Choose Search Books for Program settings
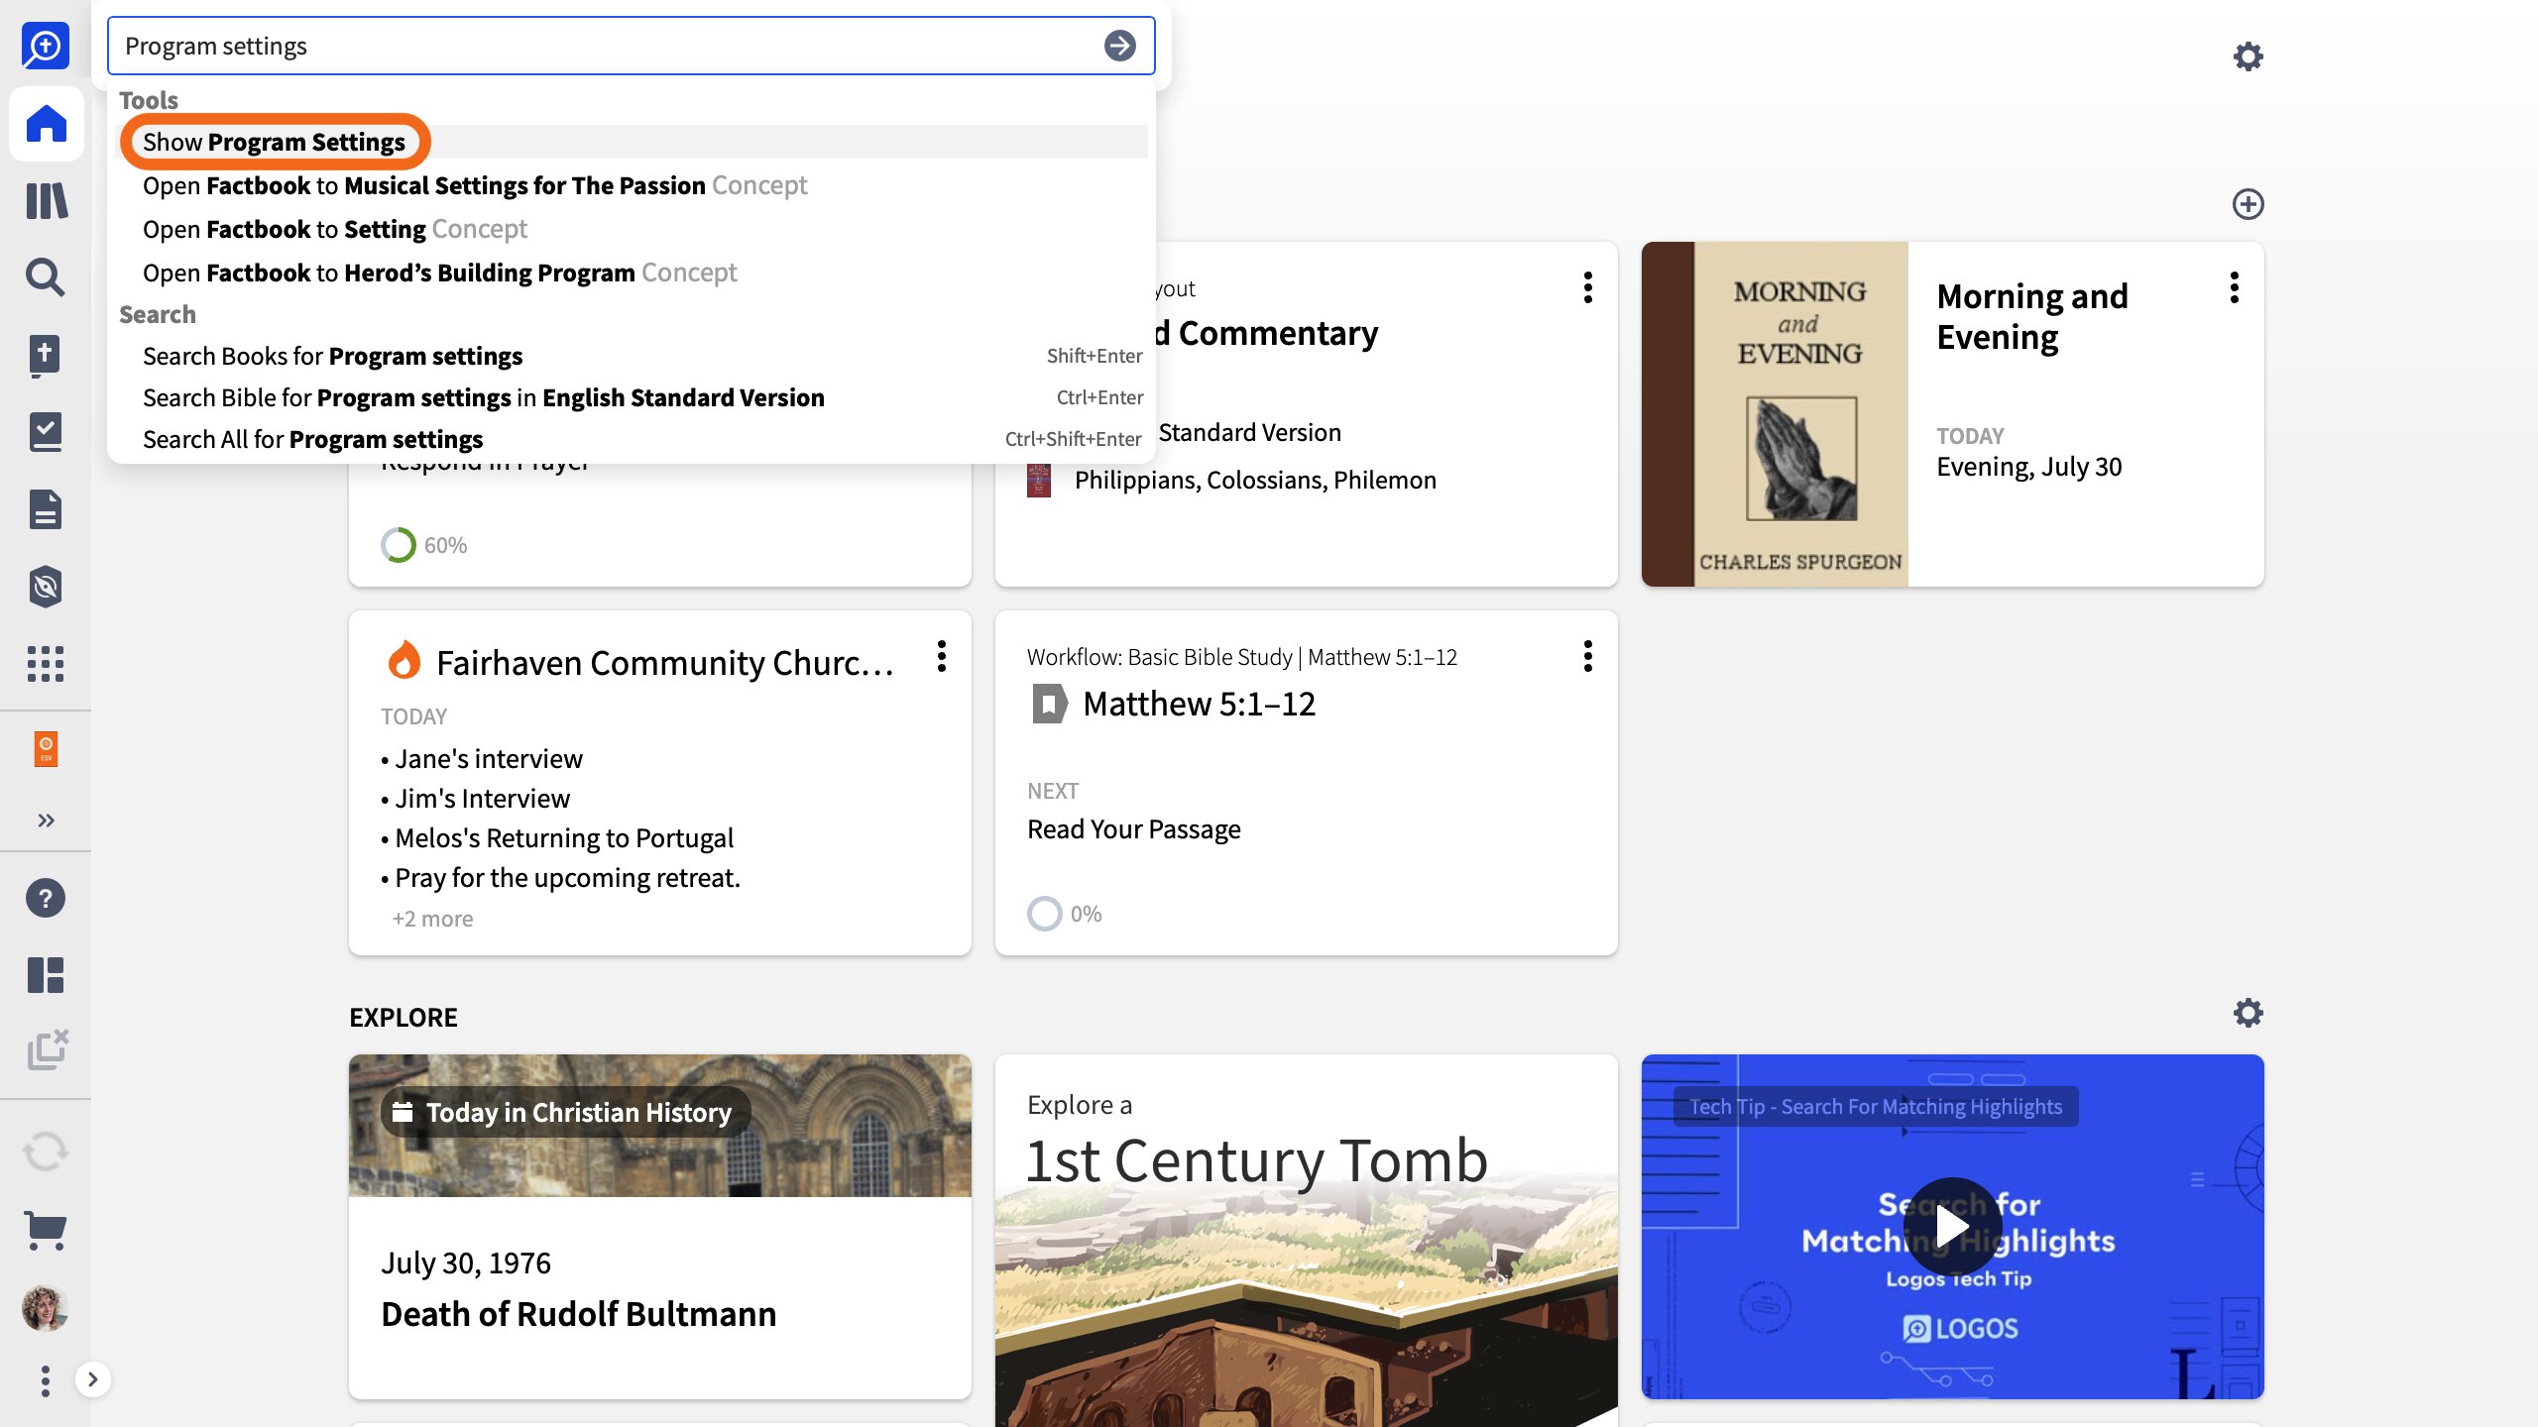 click(631, 356)
